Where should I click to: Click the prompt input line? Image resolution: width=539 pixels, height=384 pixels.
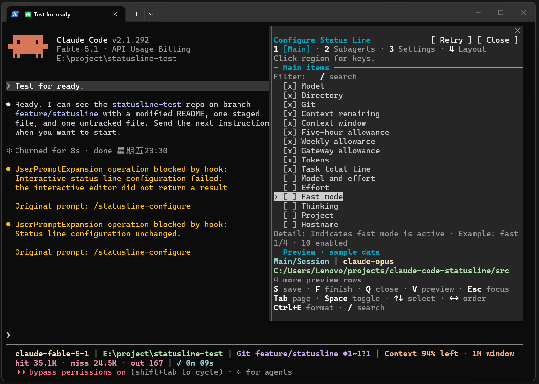[264, 335]
